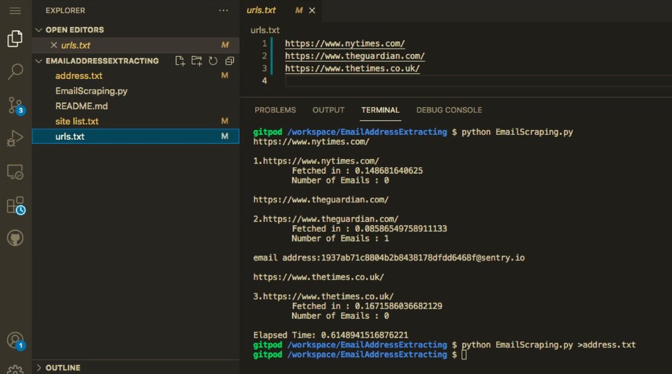
Task: Focus the terminal prompt cursor on the last line
Action: [x=464, y=354]
